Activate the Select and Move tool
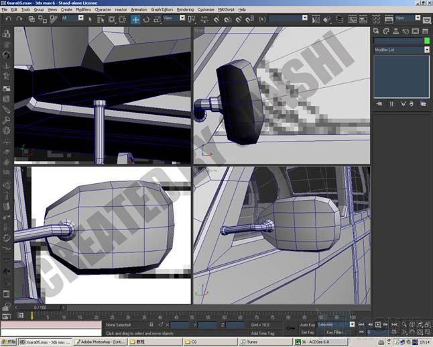The height and width of the screenshot is (347, 433). pyautogui.click(x=135, y=19)
